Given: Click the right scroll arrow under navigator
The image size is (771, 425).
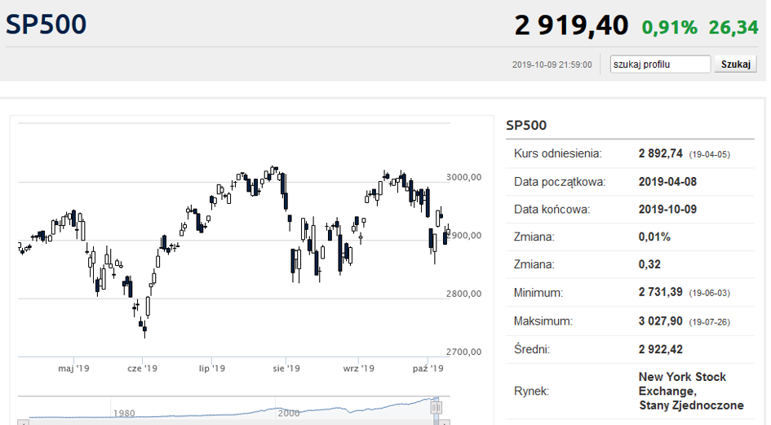Looking at the screenshot, I should click(x=444, y=423).
